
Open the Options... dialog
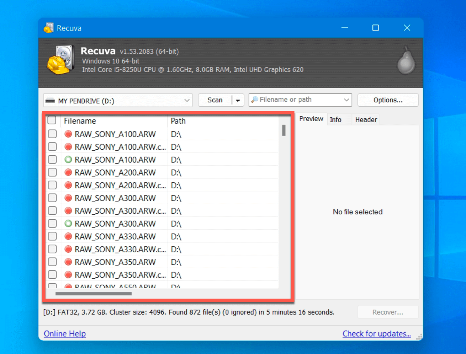pos(388,100)
